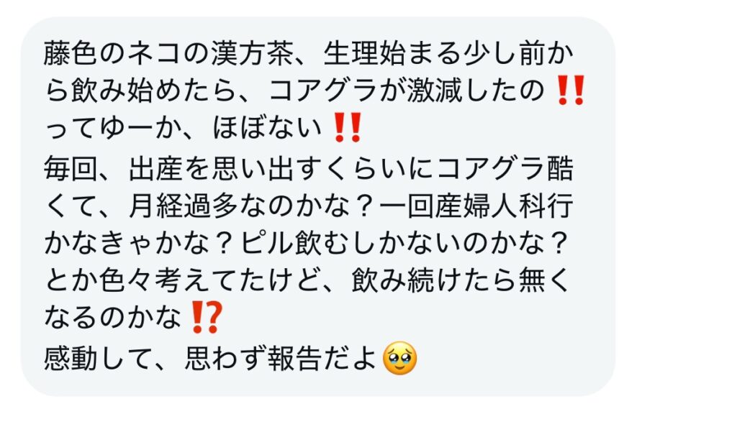Click the red ⁉ emoji after なるのかな
This screenshot has width=737, height=432.
pos(205,318)
